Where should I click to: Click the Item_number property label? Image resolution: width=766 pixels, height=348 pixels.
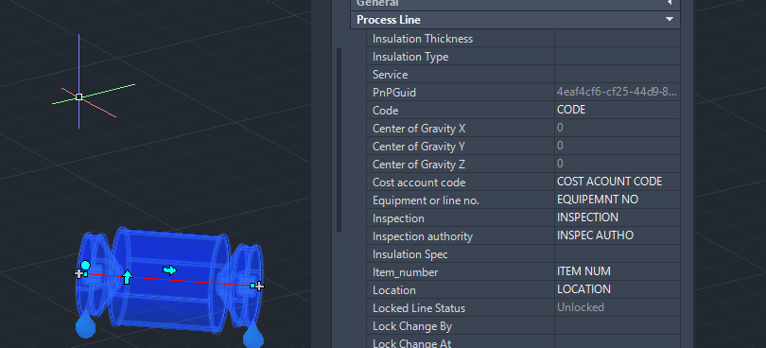pyautogui.click(x=405, y=272)
